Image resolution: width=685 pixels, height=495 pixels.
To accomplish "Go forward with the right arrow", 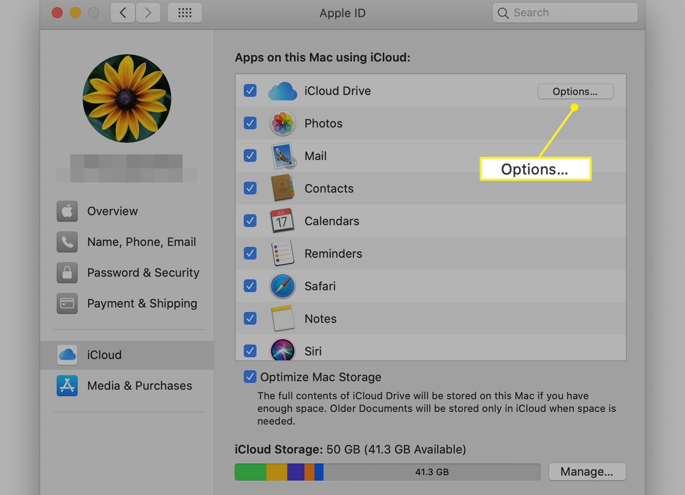I will (148, 13).
